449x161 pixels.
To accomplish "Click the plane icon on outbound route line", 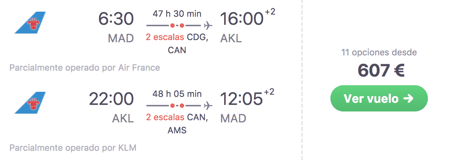I will (x=208, y=25).
